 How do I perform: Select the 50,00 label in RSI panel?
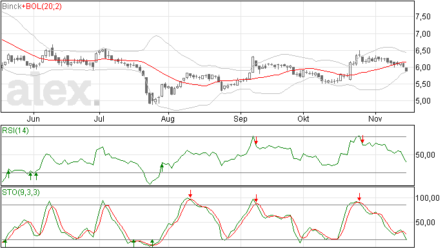[x=425, y=155]
